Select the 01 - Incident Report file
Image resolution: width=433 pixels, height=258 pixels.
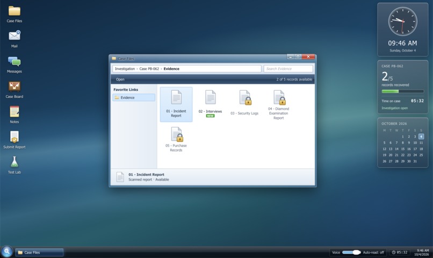(176, 104)
